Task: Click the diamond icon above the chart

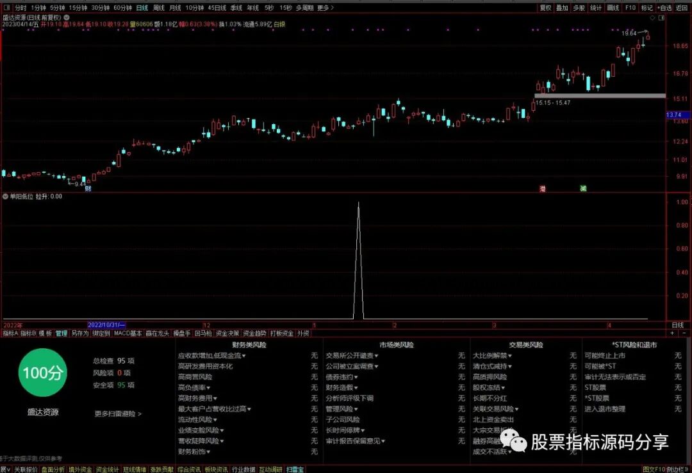Action: pyautogui.click(x=652, y=18)
